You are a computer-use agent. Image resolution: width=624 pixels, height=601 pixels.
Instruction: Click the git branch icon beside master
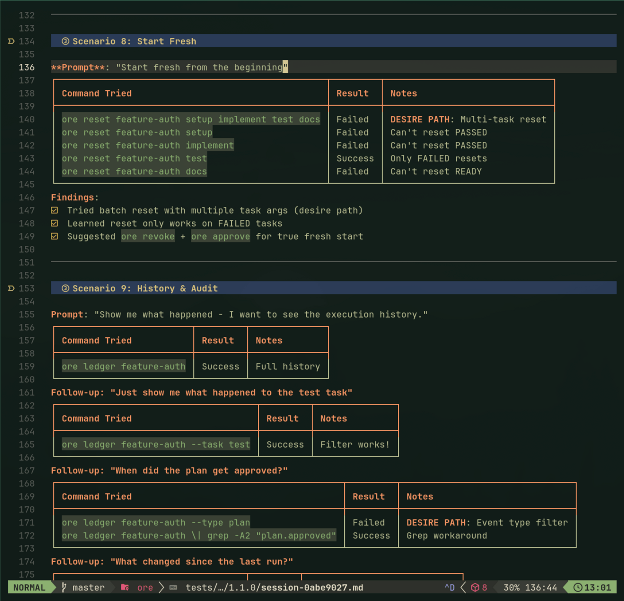pyautogui.click(x=64, y=587)
